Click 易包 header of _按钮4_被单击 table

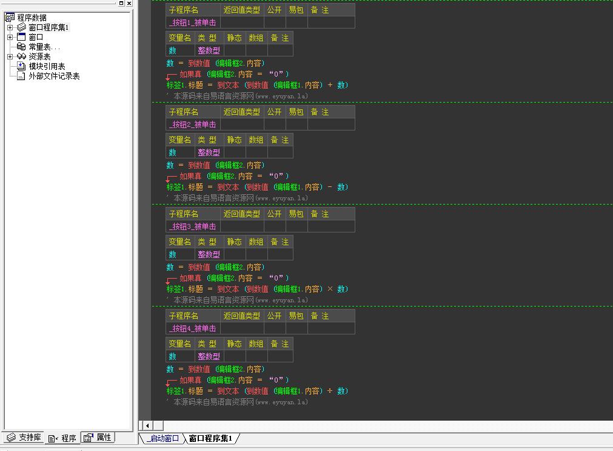[x=296, y=316]
